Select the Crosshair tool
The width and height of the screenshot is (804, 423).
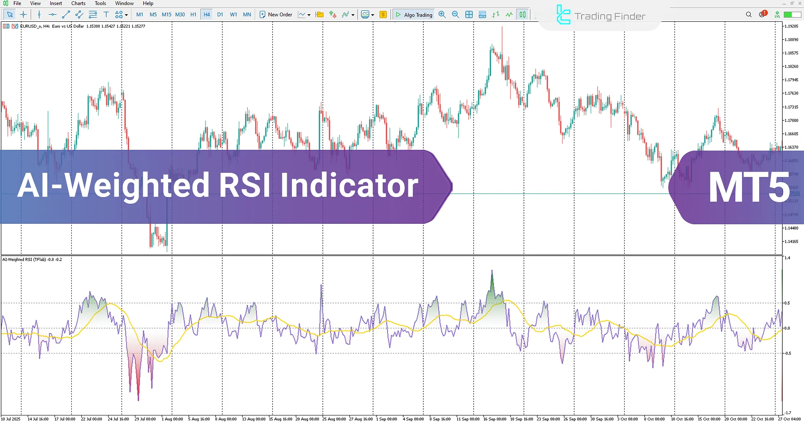click(23, 14)
